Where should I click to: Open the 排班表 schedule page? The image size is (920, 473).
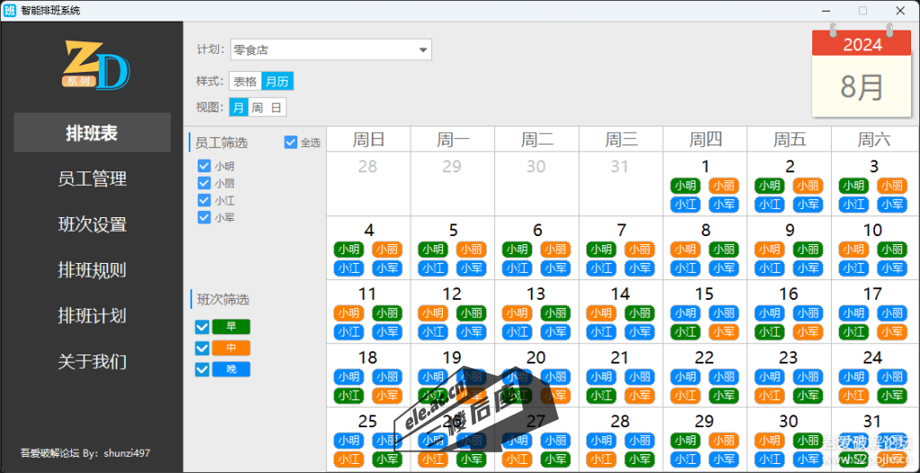[x=93, y=133]
